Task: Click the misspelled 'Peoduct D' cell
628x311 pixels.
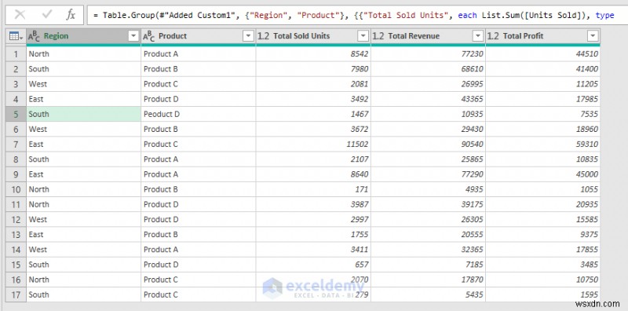Action: click(x=199, y=114)
